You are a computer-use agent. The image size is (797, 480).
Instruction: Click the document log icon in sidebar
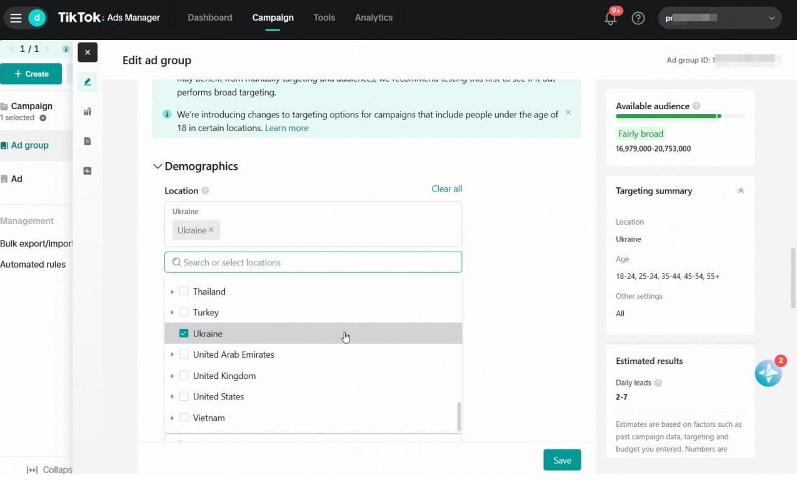[x=88, y=141]
